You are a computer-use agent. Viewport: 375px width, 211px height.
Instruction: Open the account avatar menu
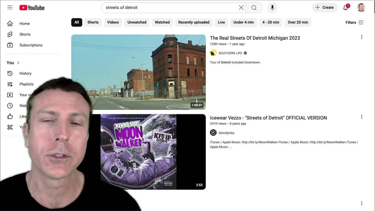(361, 8)
